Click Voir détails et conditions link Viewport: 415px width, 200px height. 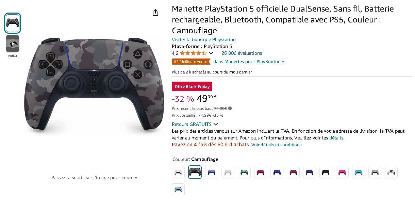coord(276,145)
